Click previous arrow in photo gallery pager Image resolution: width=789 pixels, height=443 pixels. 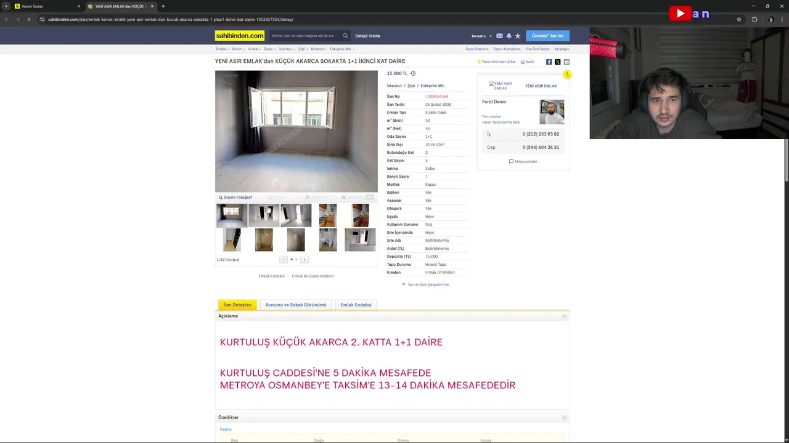284,260
